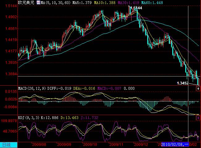Click the 1.4419 price axis label
201x148 pixels.
click(11, 40)
